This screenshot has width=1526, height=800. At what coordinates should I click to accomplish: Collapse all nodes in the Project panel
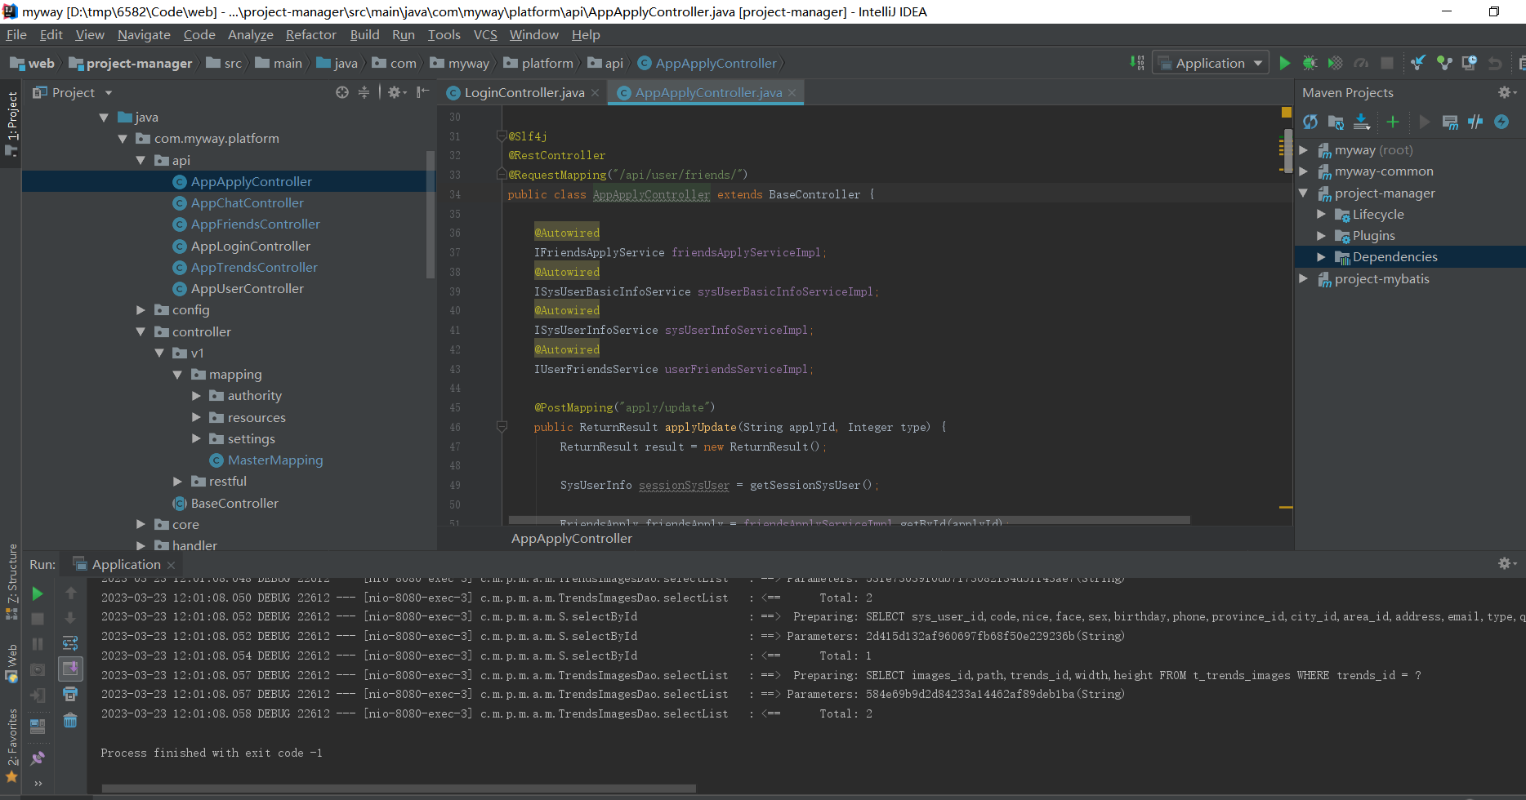tap(364, 92)
